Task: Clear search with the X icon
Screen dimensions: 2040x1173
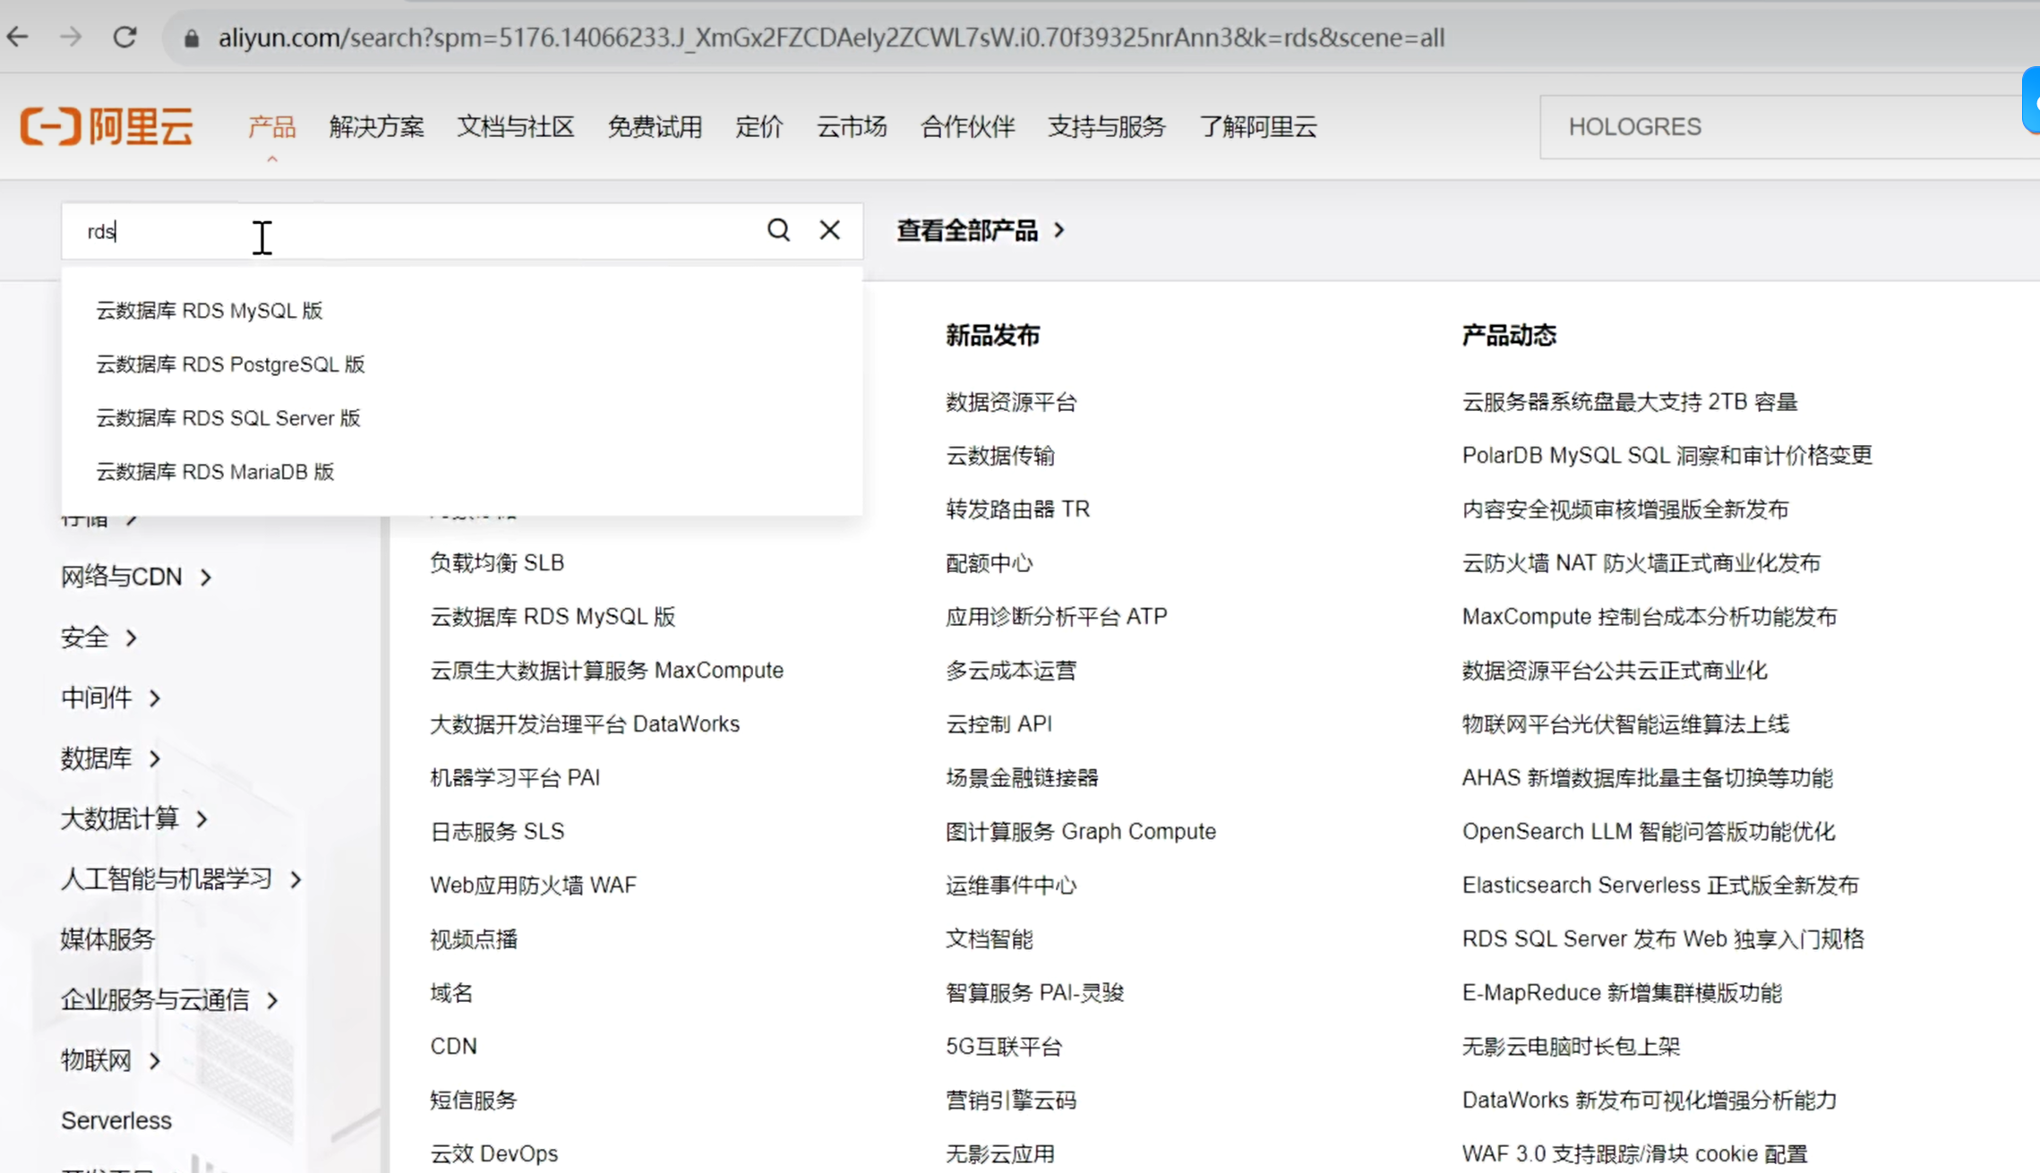Action: (829, 230)
